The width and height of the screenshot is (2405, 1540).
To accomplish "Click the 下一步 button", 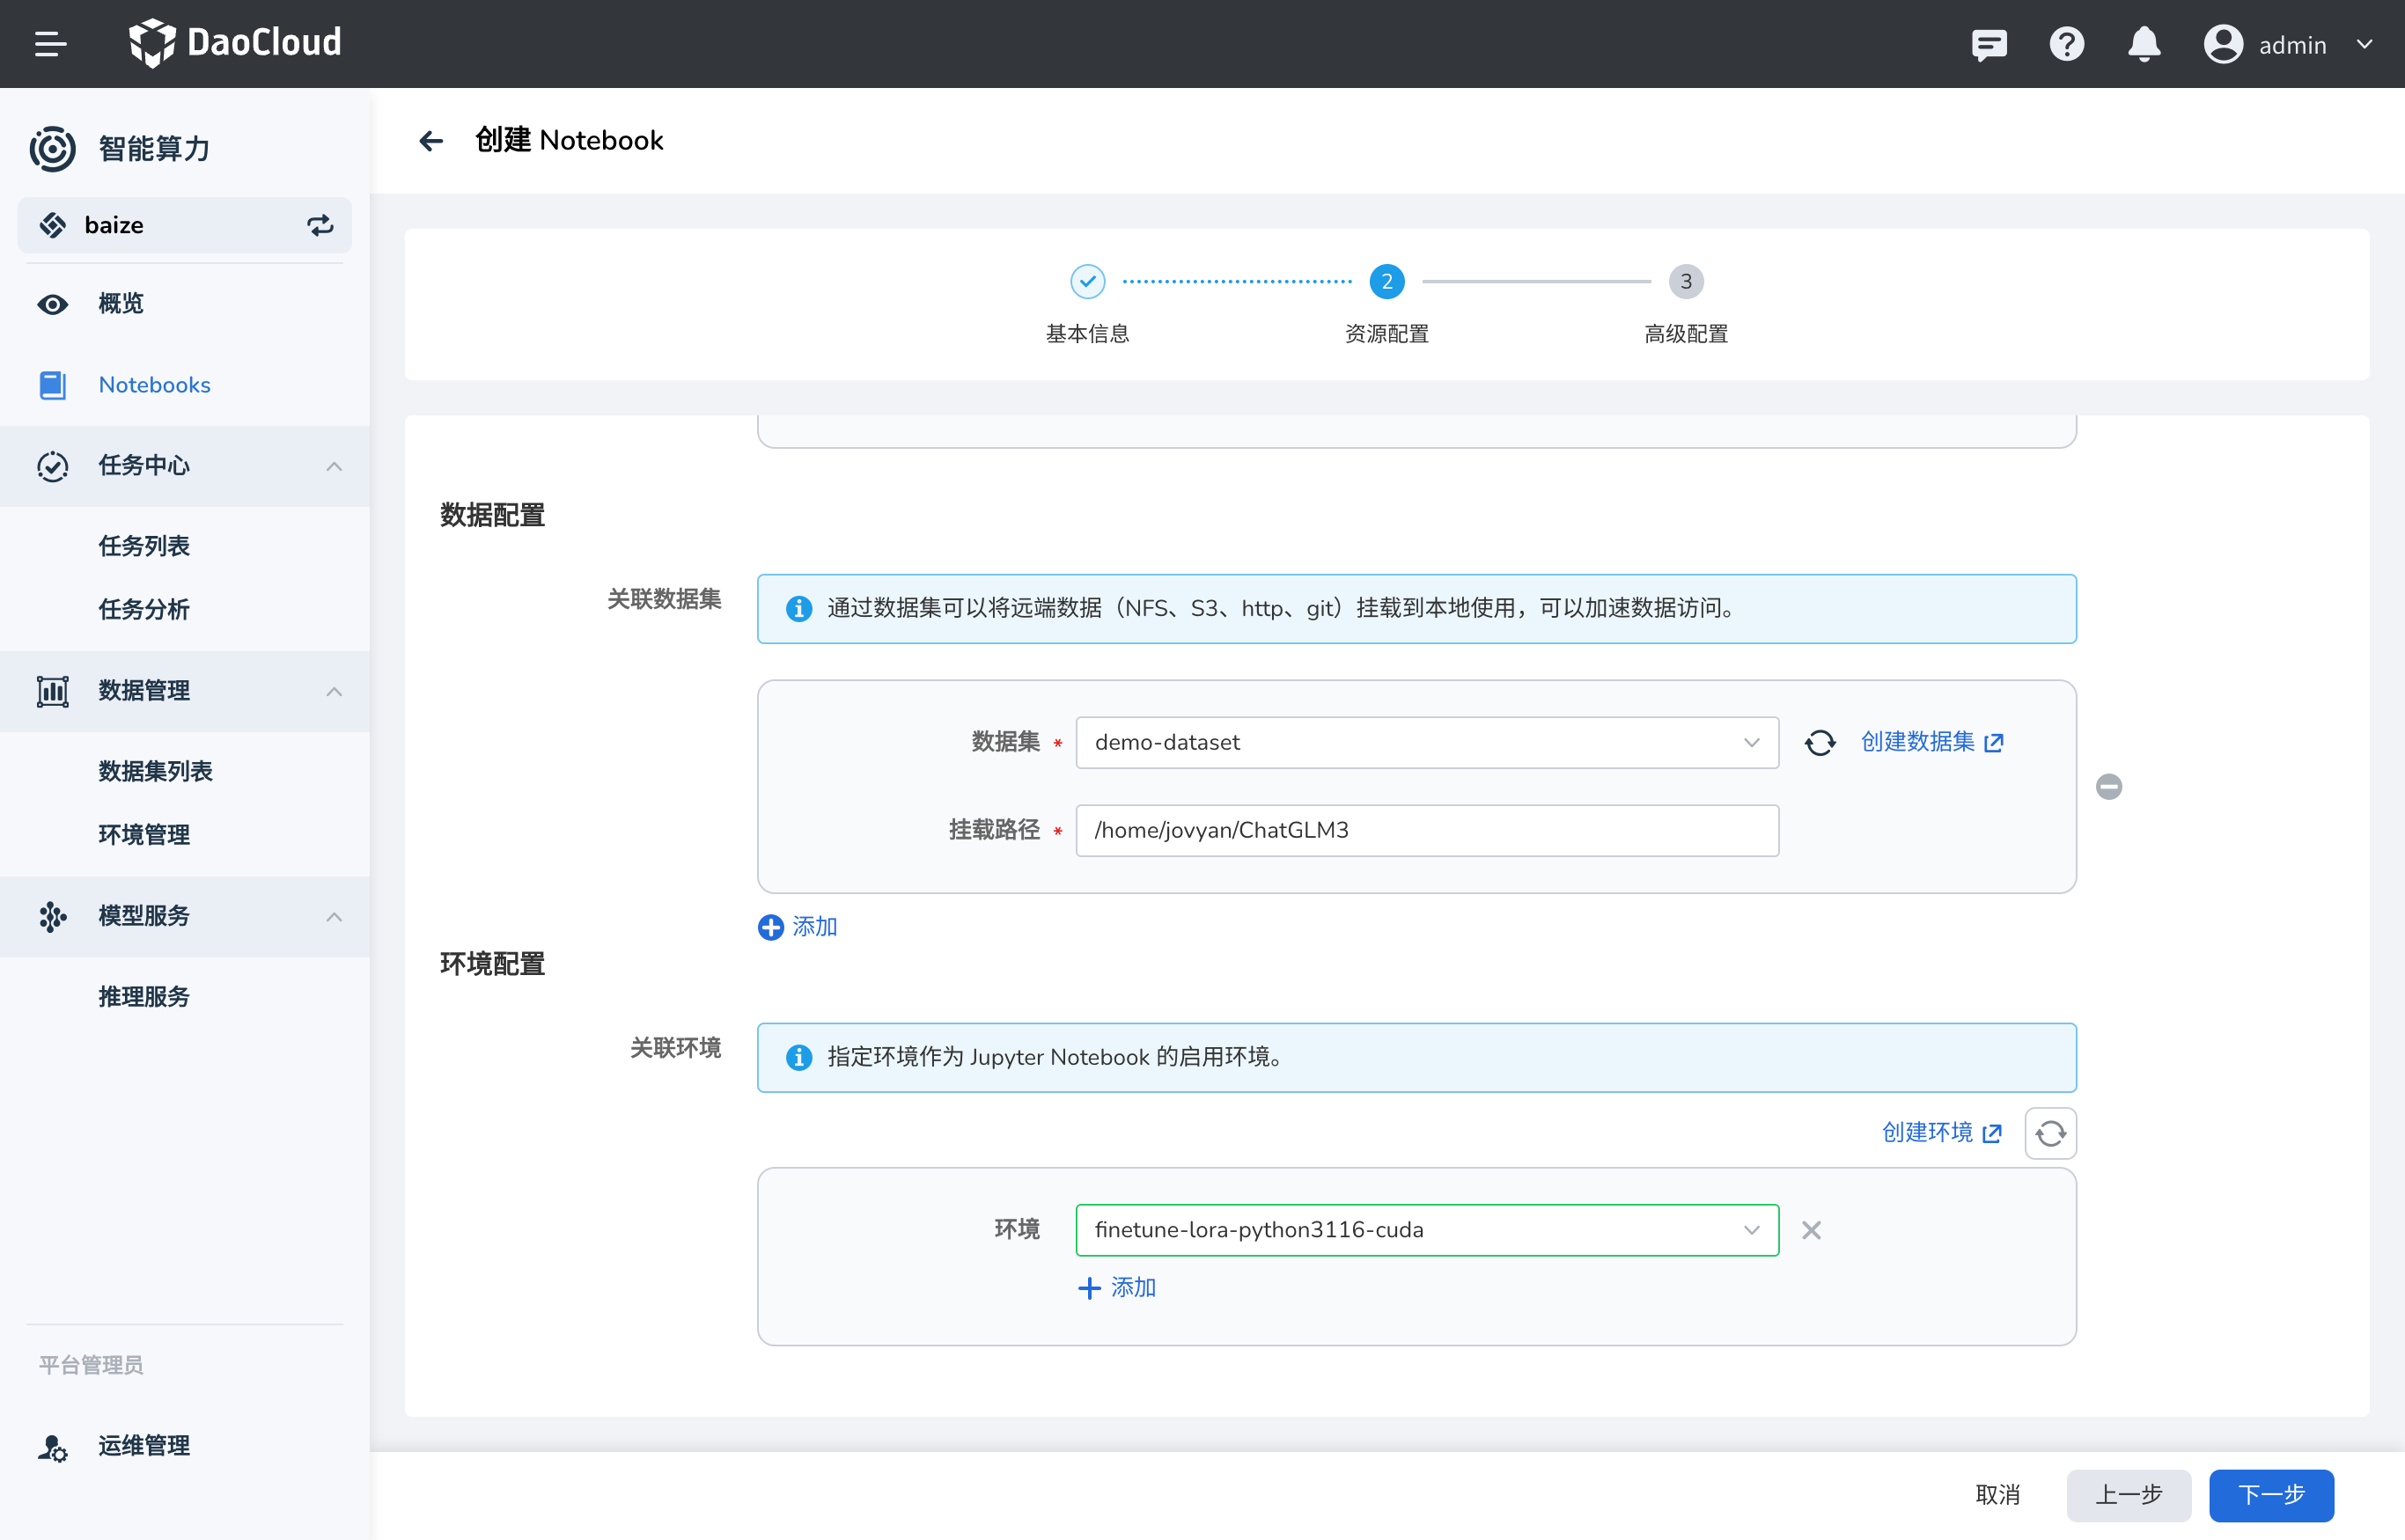I will point(2271,1494).
